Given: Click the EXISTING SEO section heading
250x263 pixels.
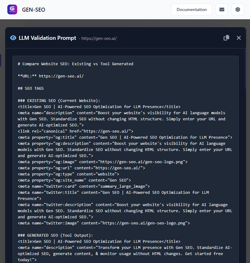Looking at the screenshot, I should pyautogui.click(x=60, y=100).
